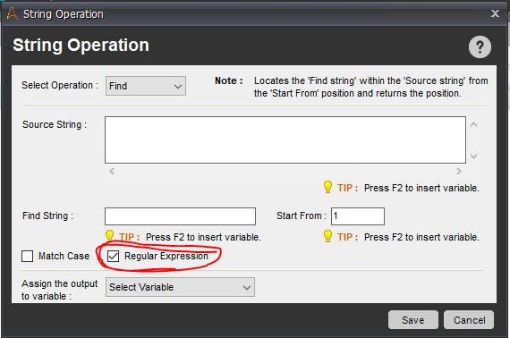This screenshot has width=510, height=338.
Task: Click the Find String input field
Action: (x=180, y=216)
